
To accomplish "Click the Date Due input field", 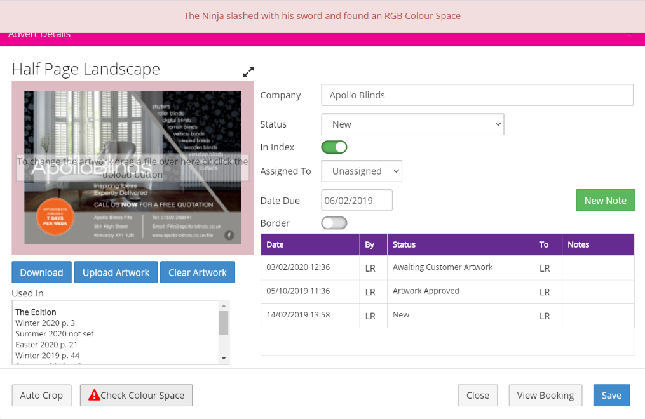I will click(356, 201).
